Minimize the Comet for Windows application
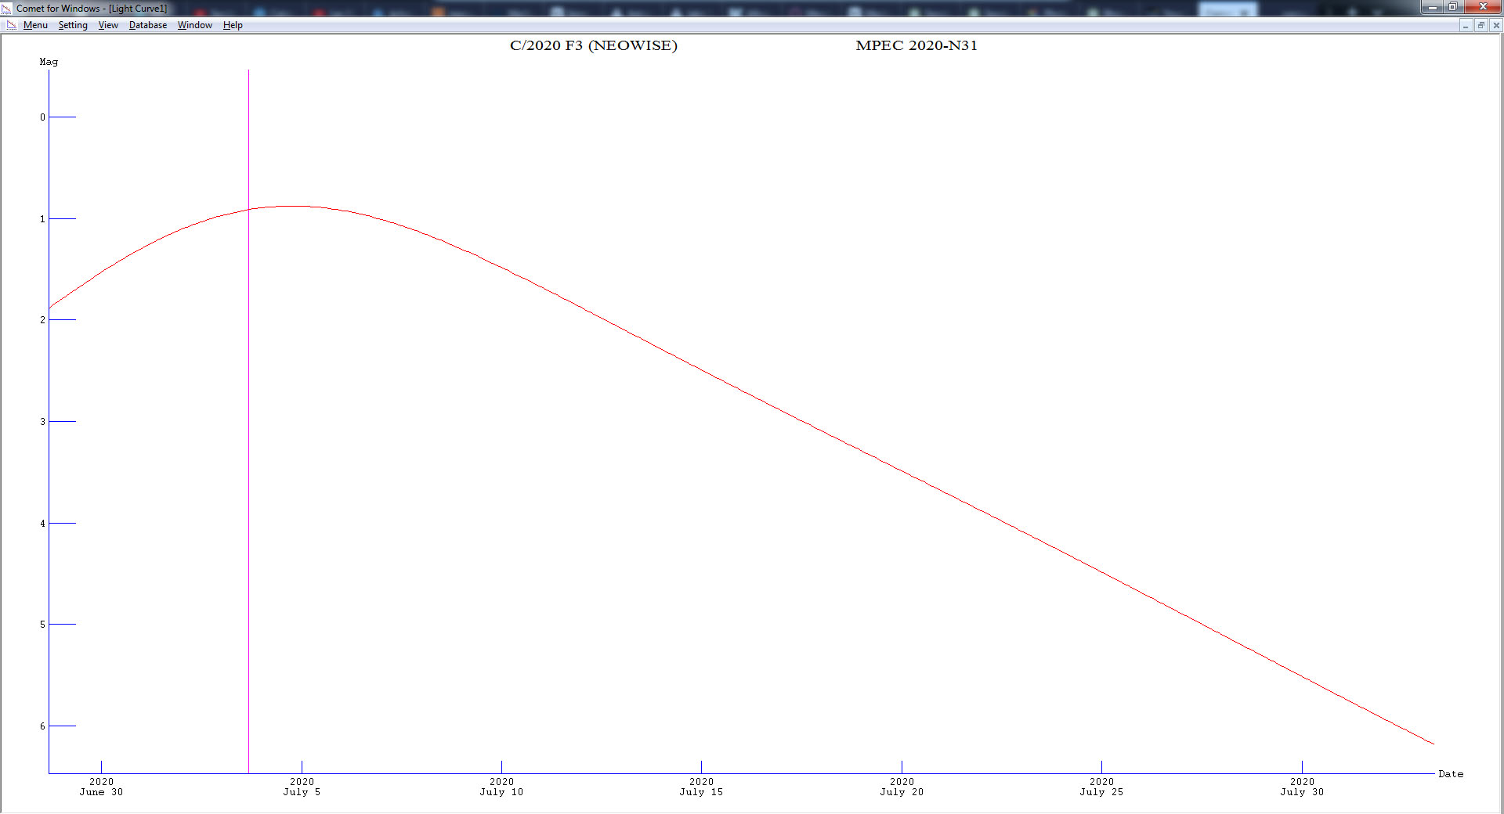Screen dimensions: 1504x814 click(x=1433, y=7)
